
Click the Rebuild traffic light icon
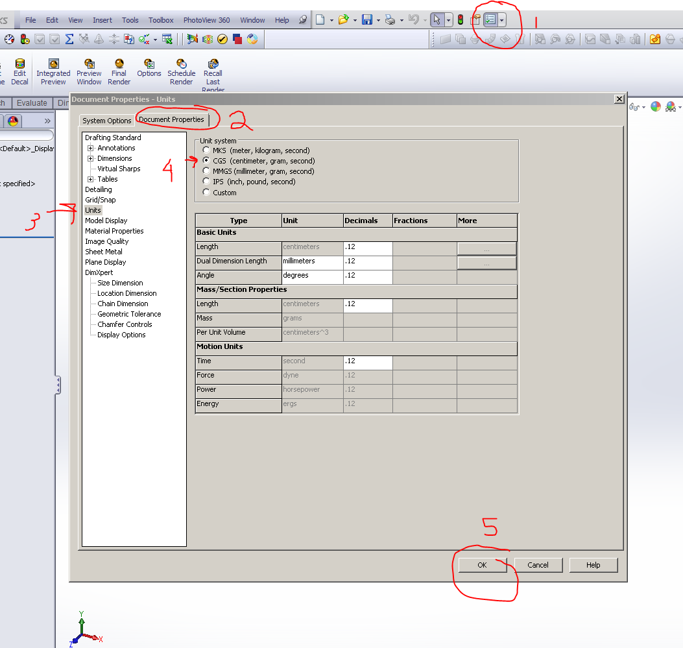pos(461,19)
